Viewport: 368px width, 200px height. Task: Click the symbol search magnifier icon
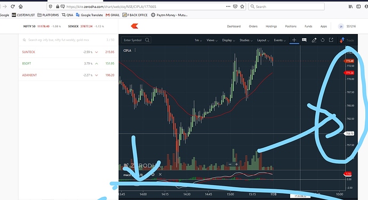pos(147,40)
